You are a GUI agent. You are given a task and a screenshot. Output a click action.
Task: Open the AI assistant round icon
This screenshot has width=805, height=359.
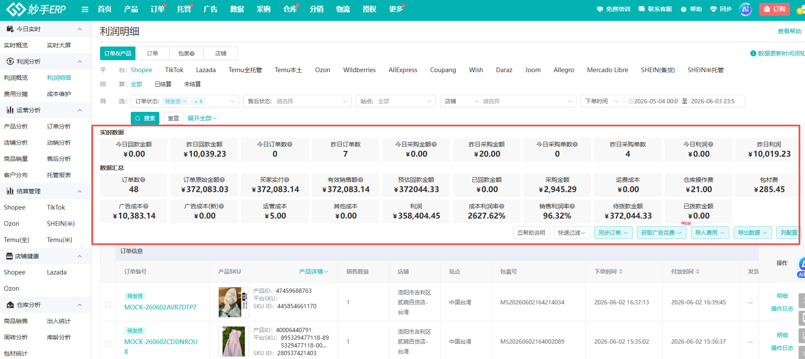(745, 9)
